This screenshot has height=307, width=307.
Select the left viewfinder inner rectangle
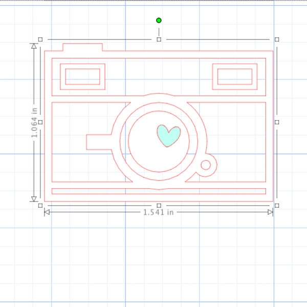82,77
